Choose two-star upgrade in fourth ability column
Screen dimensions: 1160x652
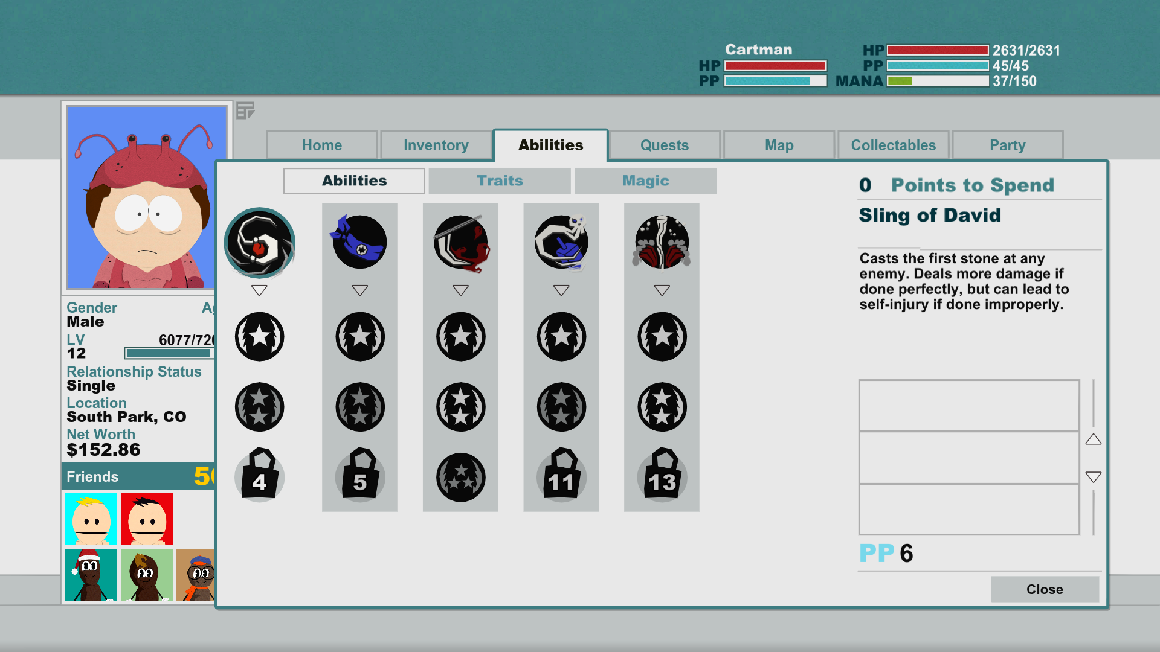tap(561, 407)
